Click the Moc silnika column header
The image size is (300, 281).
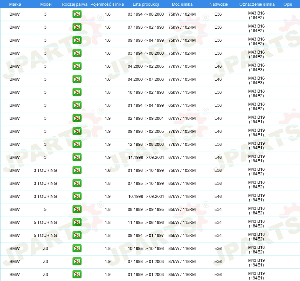click(182, 4)
